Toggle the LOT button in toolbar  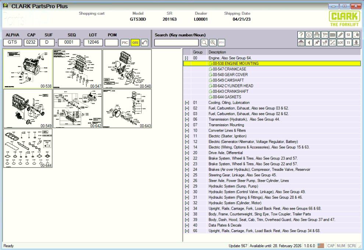click(x=340, y=42)
